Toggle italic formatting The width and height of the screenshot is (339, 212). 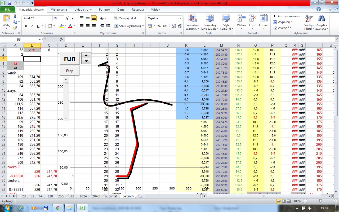tap(32, 26)
